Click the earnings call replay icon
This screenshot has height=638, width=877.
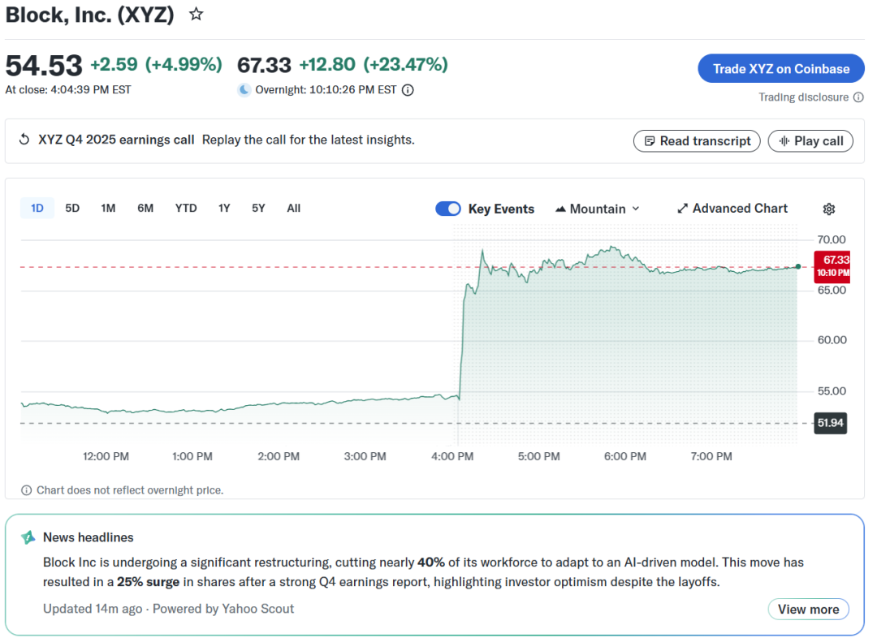pyautogui.click(x=24, y=140)
